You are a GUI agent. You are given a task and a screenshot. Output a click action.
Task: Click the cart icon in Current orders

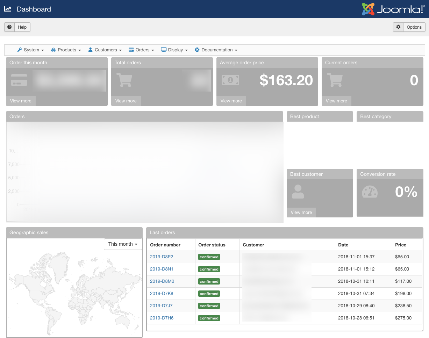(x=335, y=80)
